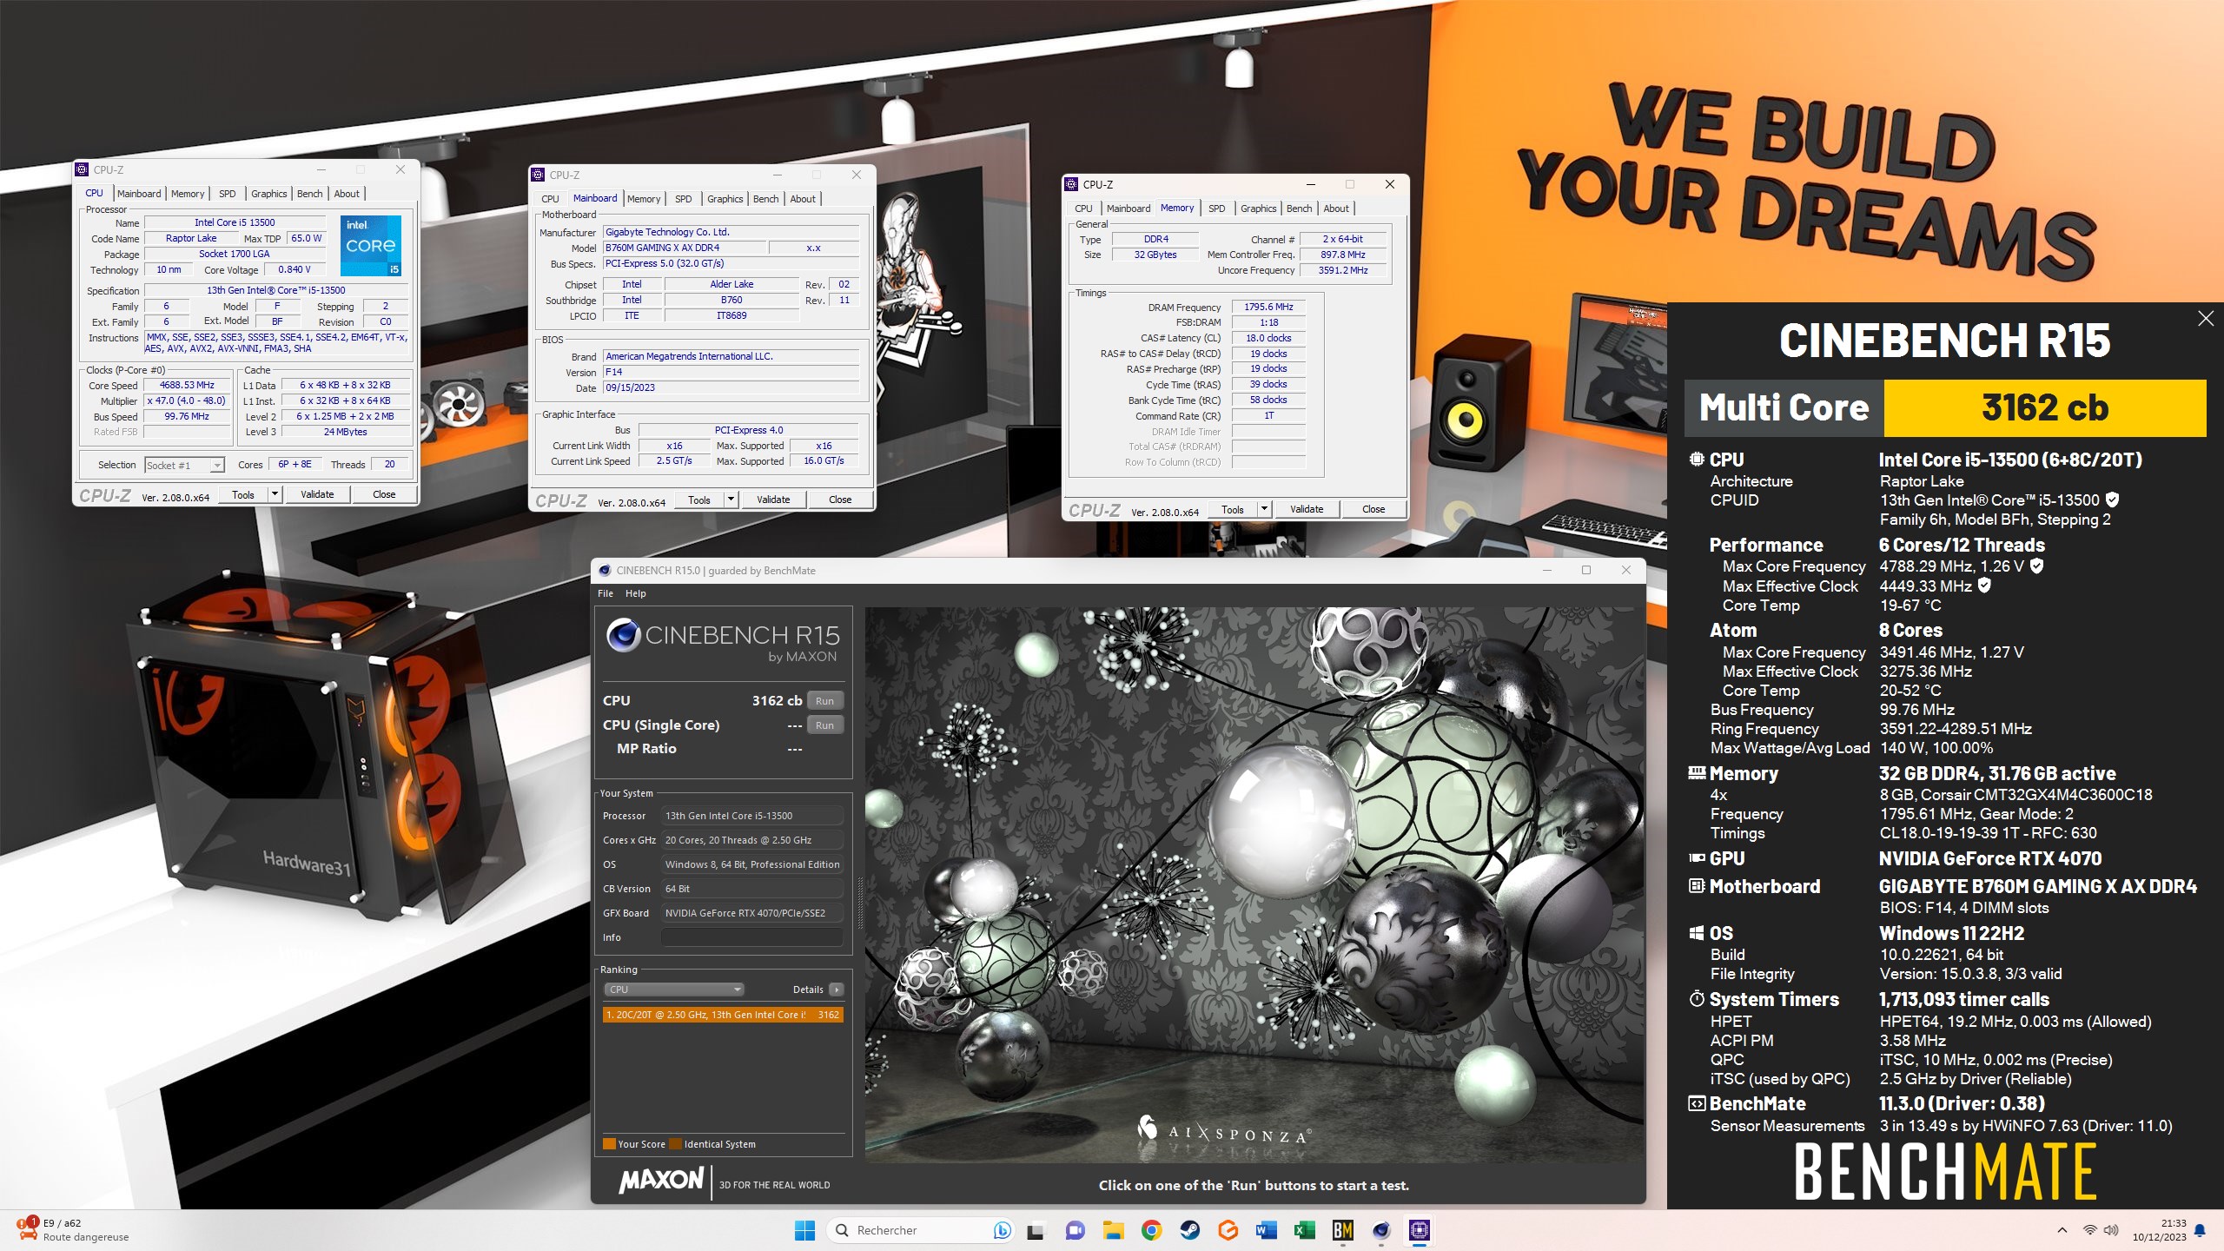Click Validate in first CPU-Z window
Image resolution: width=2224 pixels, height=1251 pixels.
click(317, 494)
